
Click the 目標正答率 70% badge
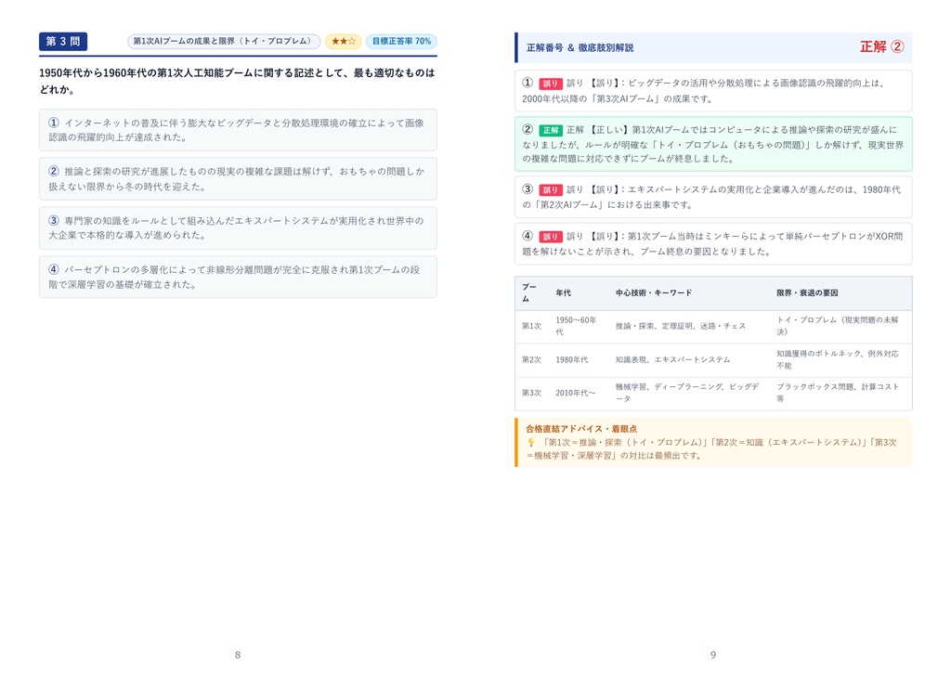[x=401, y=41]
